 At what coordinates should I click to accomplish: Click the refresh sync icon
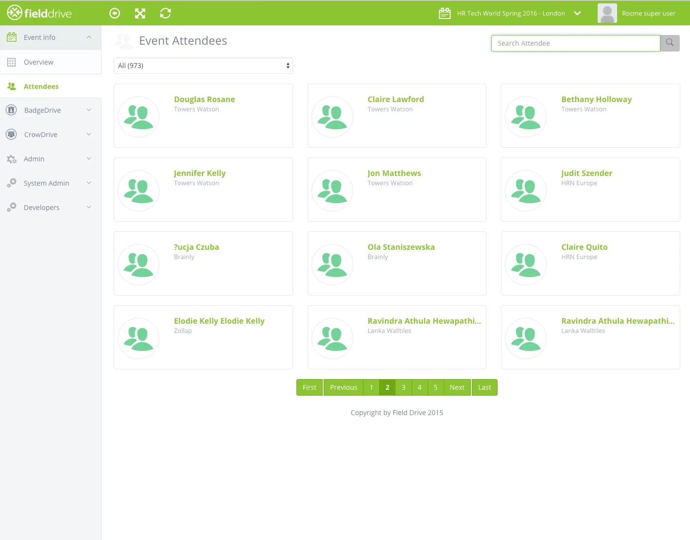point(165,14)
